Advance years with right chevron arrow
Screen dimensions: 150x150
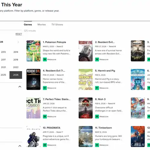pyautogui.click(x=18, y=42)
